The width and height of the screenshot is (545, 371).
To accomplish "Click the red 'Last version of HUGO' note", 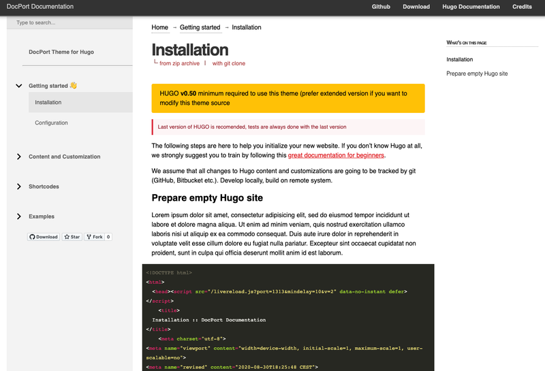I will [288, 127].
